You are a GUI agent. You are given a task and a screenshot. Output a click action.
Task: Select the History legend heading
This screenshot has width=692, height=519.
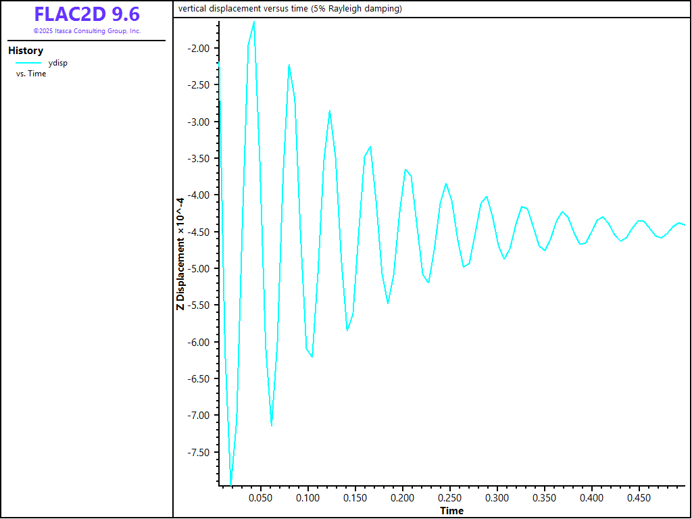26,51
